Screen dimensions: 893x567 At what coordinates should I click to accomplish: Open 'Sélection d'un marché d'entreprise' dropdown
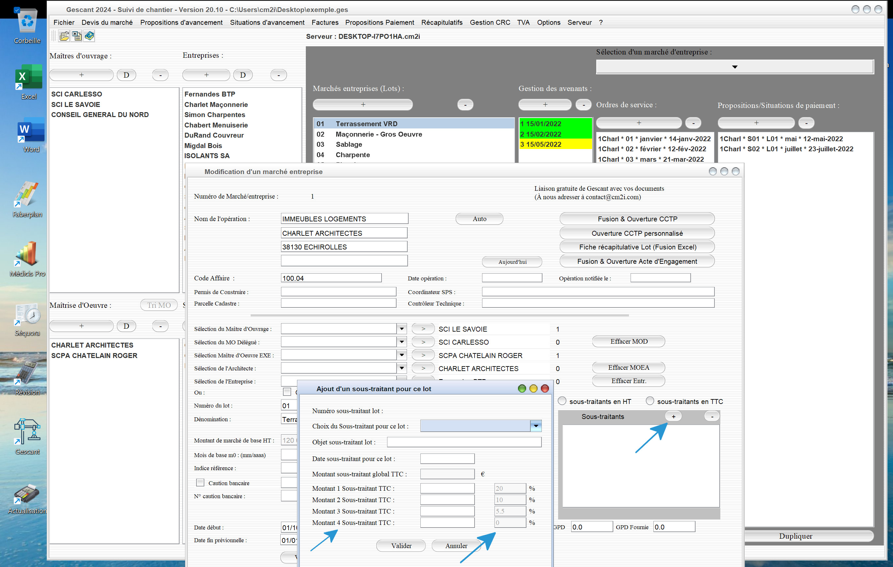(x=735, y=67)
